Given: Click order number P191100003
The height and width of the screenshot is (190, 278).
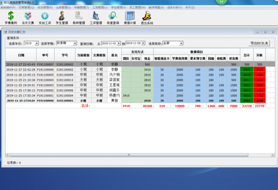Looking at the screenshot, I should (46, 85).
